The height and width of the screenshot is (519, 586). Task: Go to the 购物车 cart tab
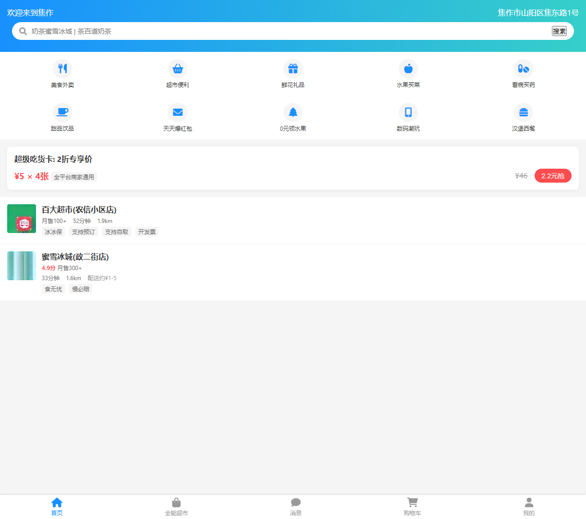tap(412, 507)
